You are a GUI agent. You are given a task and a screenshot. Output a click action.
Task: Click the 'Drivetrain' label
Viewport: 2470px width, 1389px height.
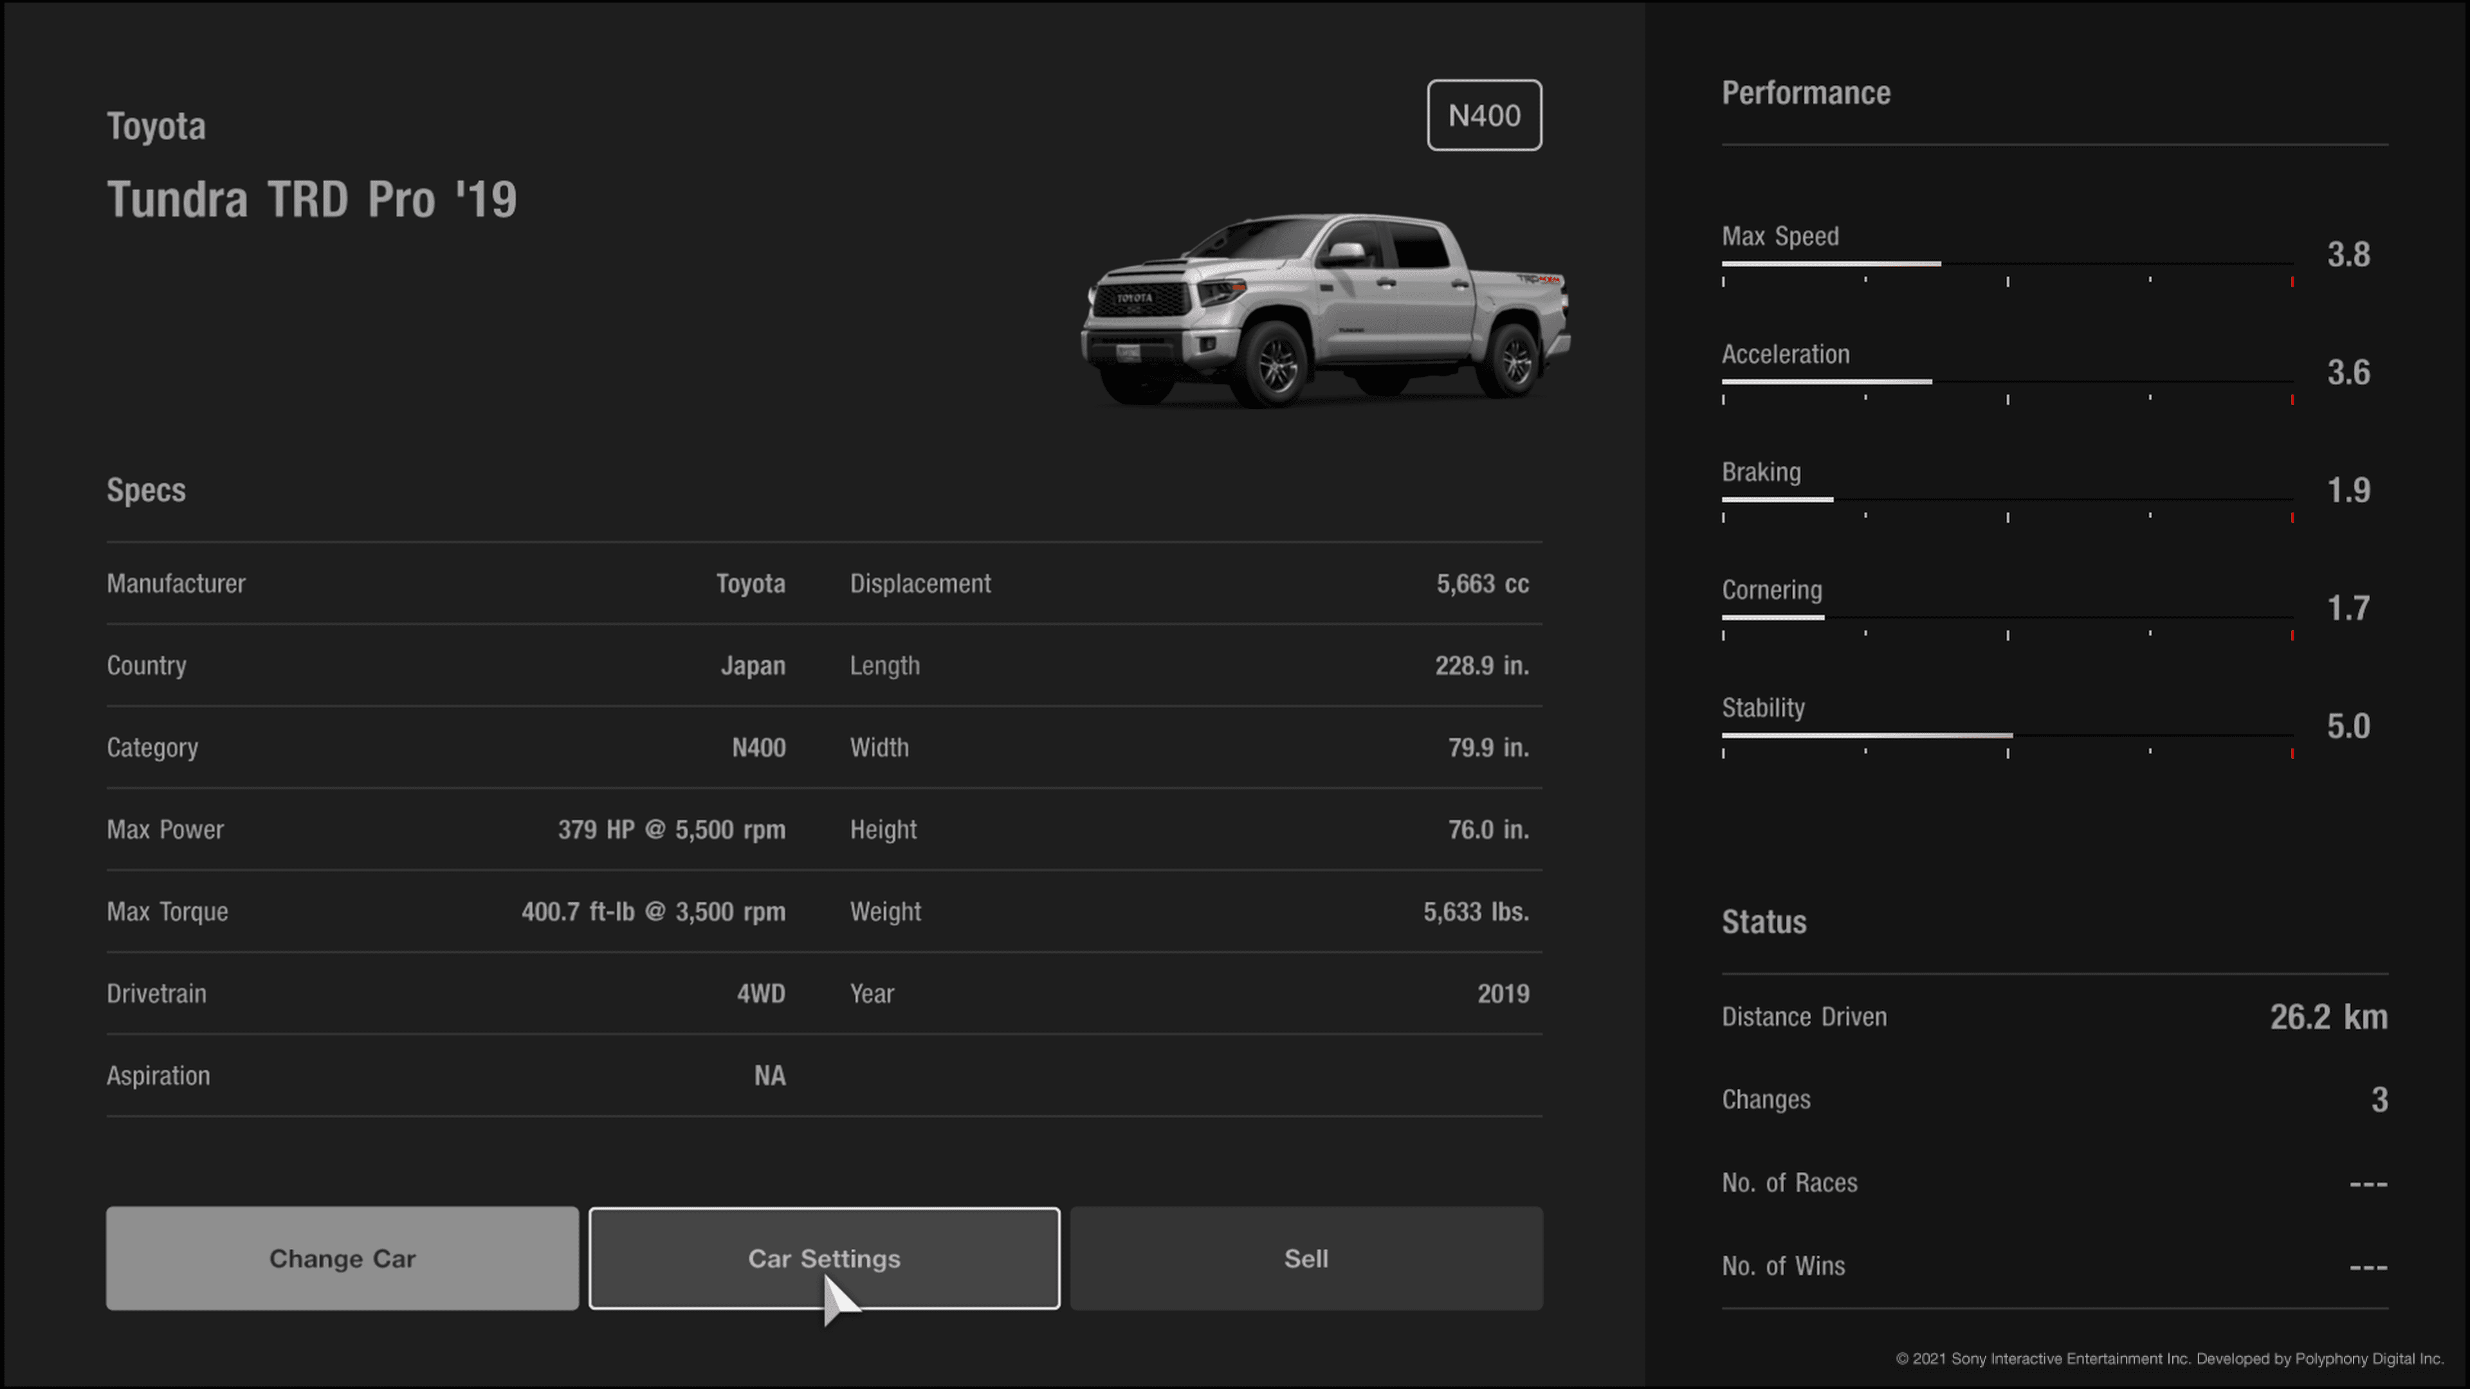[x=156, y=994]
